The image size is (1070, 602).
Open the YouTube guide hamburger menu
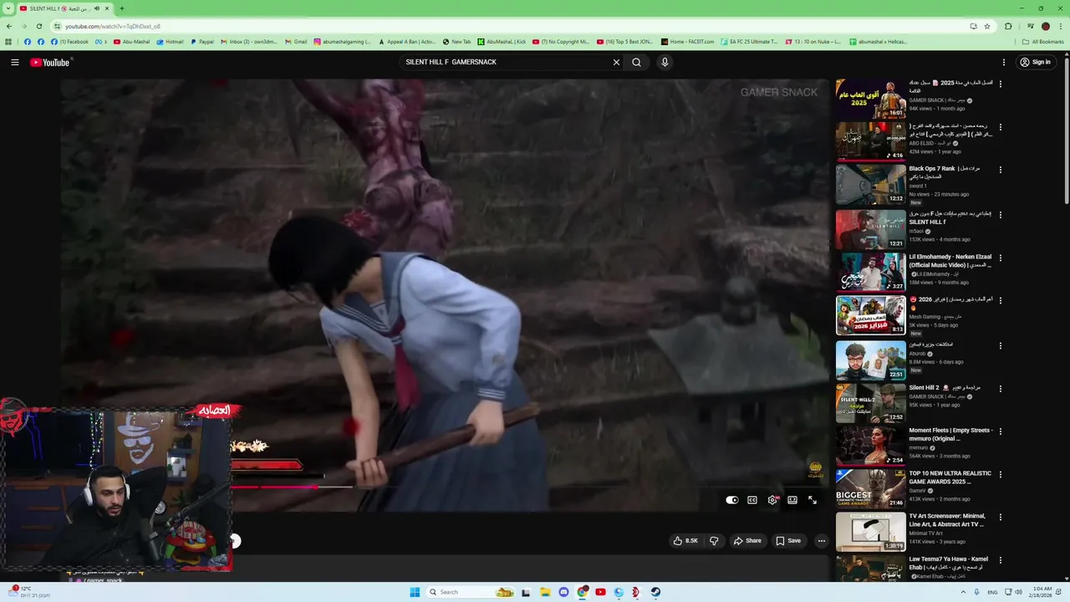14,62
